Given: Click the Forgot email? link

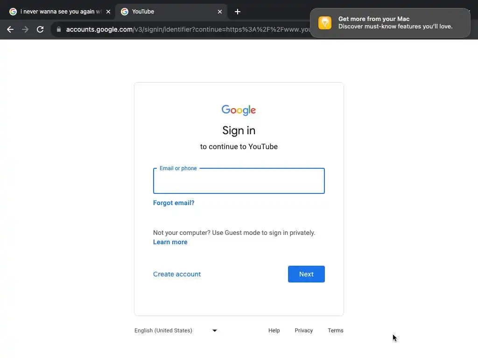Looking at the screenshot, I should (174, 203).
